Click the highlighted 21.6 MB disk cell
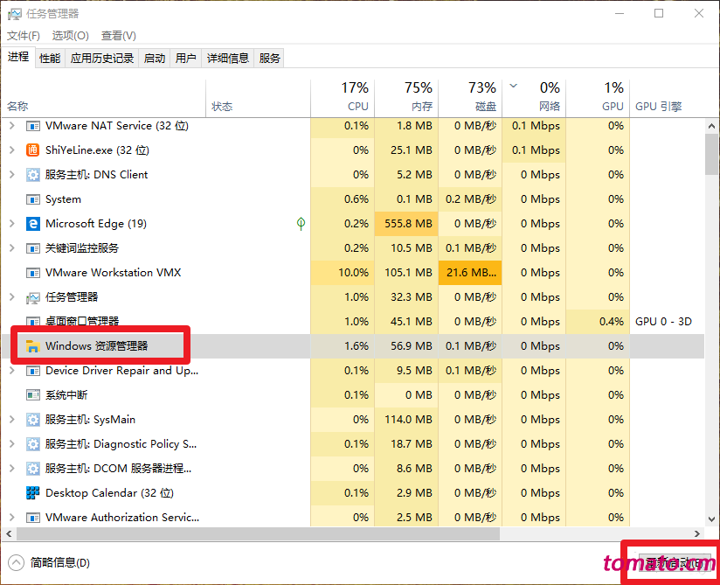This screenshot has width=720, height=585. [470, 273]
